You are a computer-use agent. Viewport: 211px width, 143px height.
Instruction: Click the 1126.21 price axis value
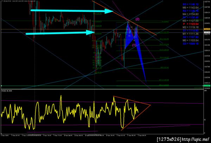point(207,12)
